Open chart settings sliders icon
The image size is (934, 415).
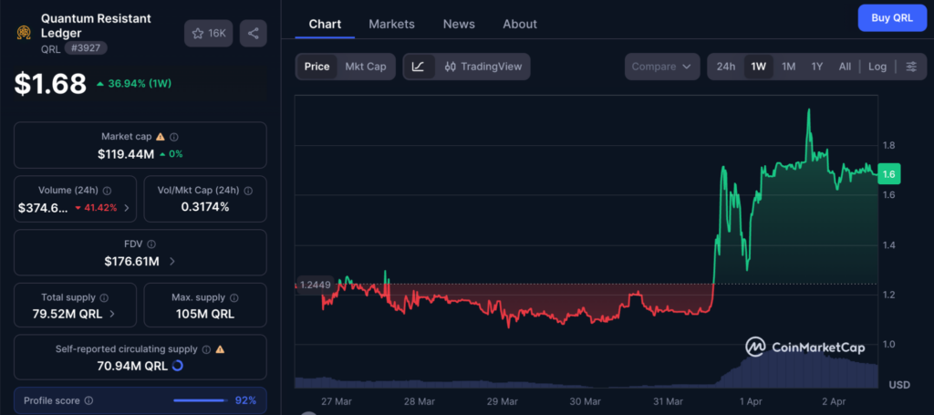click(910, 67)
